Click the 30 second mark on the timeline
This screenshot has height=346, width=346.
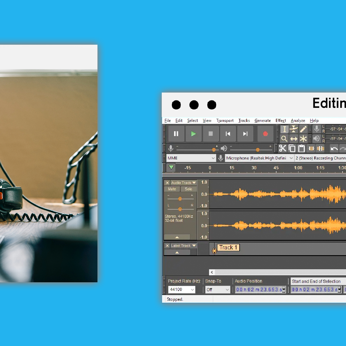[254, 168]
